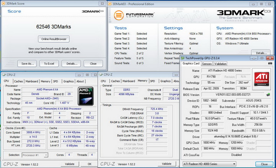Image resolution: width=276 pixels, height=168 pixels.
Task: Click Save As button in 3DMark Score
Action: point(27,64)
